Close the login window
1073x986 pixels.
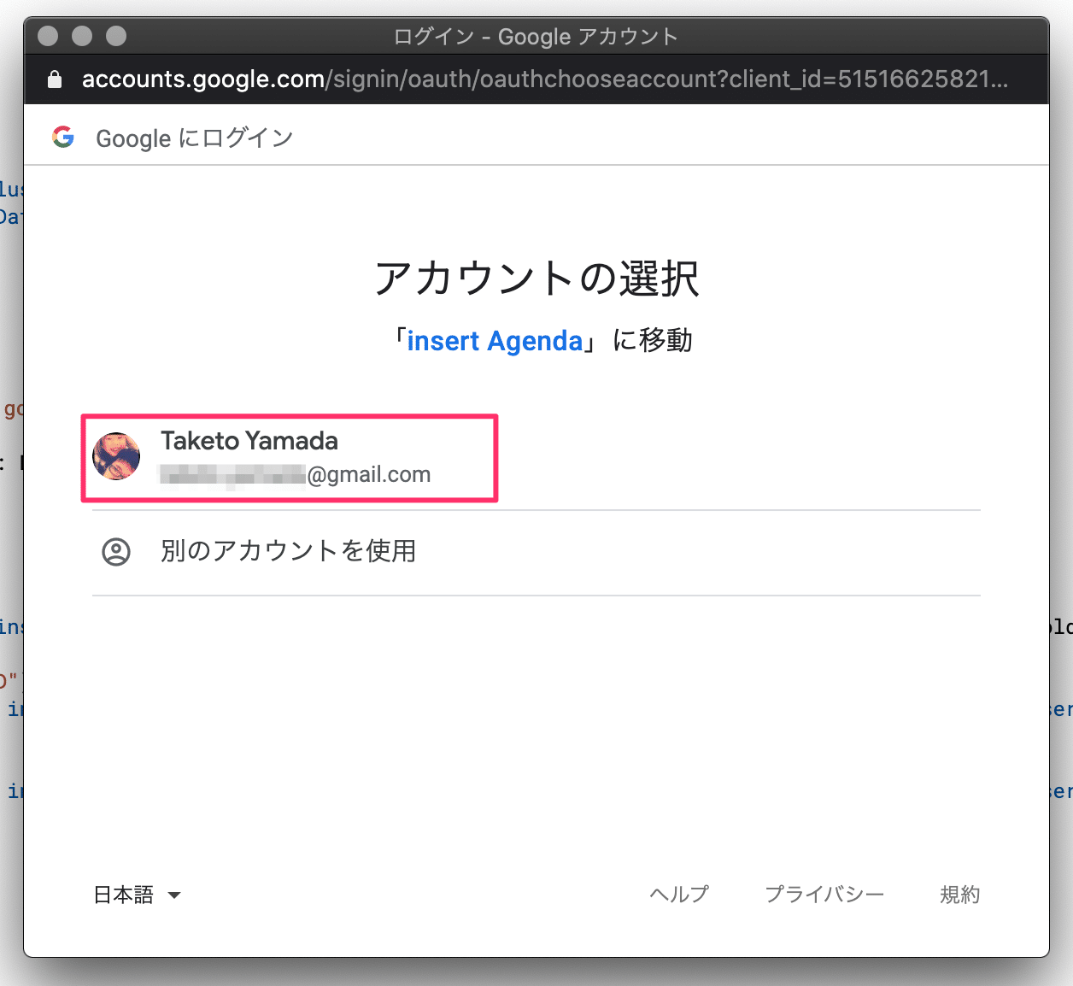coord(49,36)
